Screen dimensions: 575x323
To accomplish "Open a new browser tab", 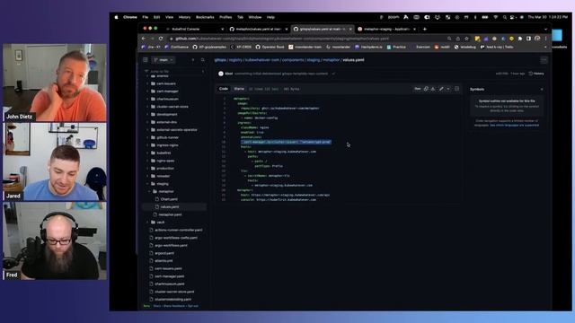I will click(425, 29).
